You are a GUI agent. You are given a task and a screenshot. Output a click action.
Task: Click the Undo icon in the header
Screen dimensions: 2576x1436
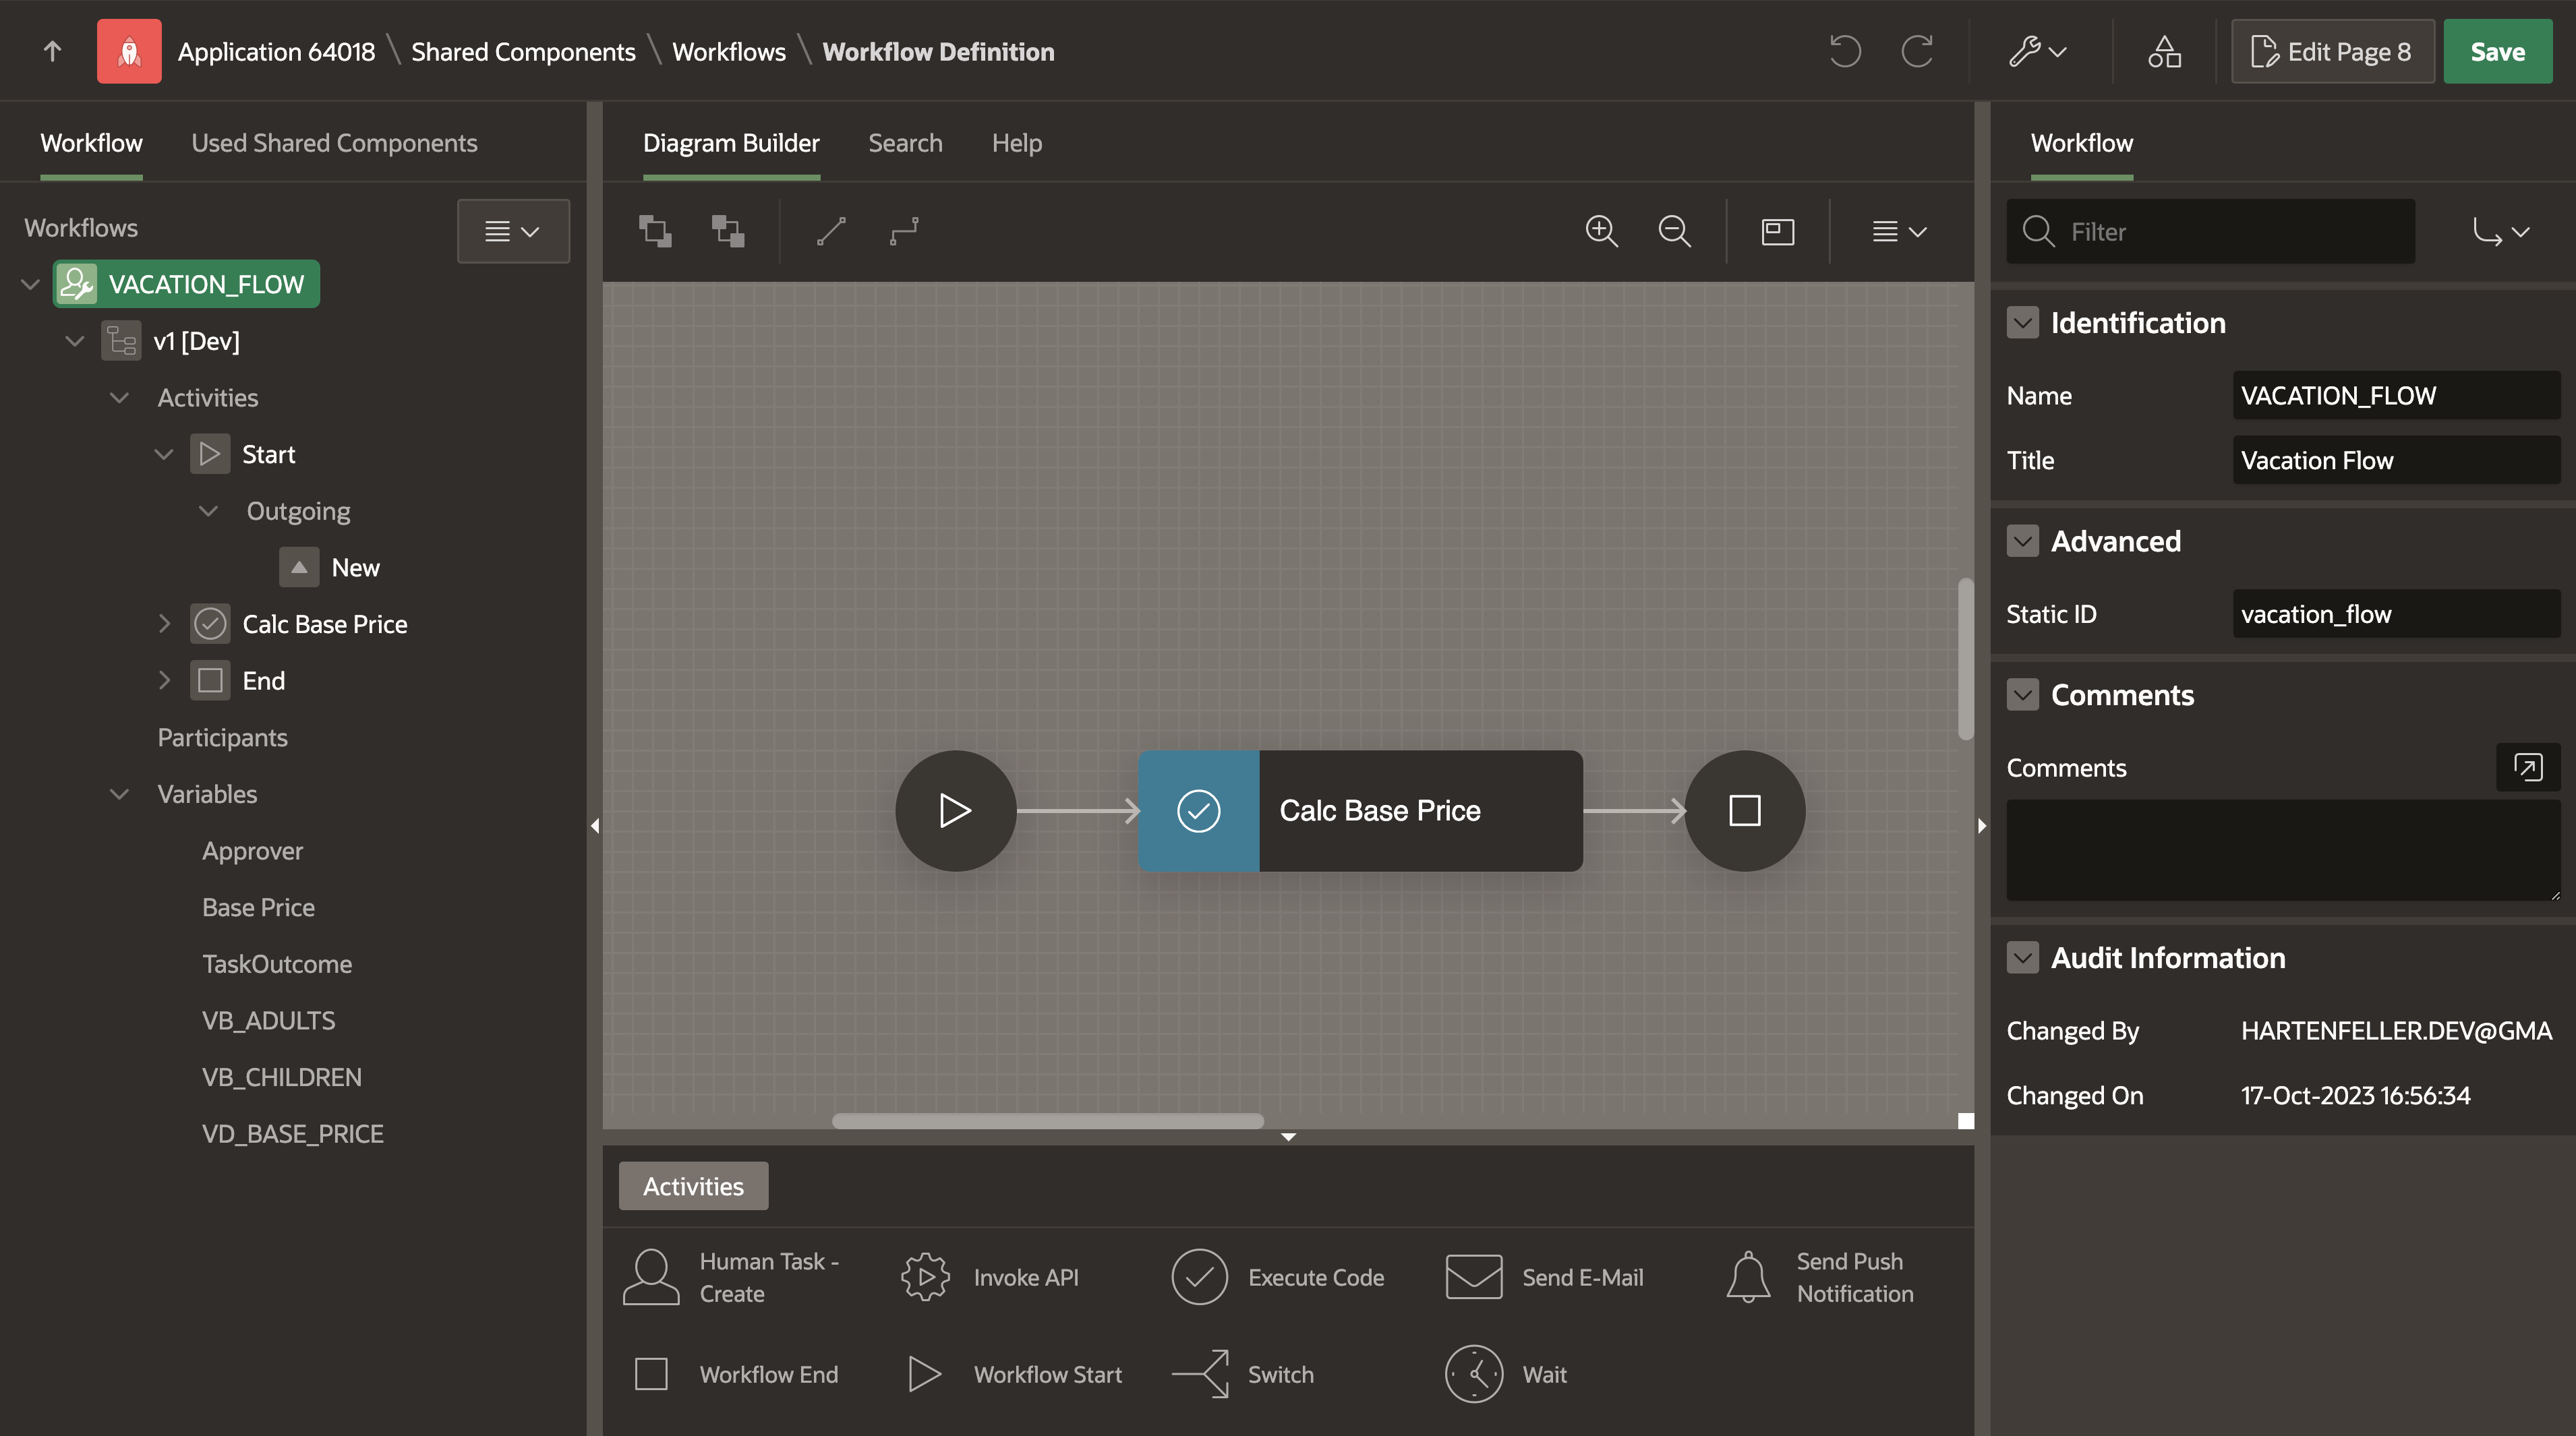pos(1844,51)
